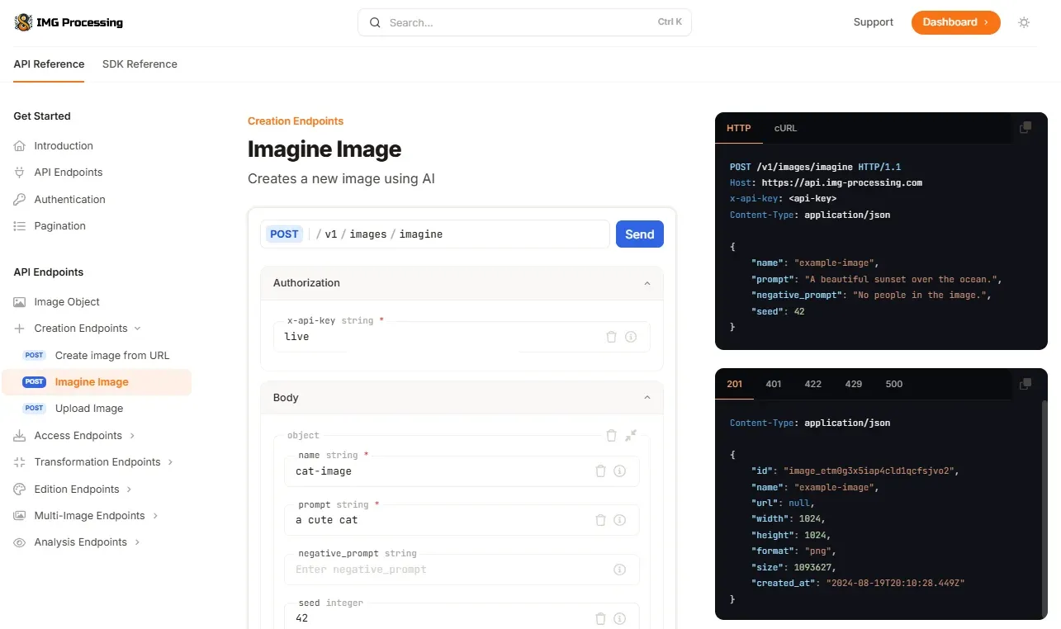Collapse the Authorization section
The height and width of the screenshot is (629, 1061).
647,283
